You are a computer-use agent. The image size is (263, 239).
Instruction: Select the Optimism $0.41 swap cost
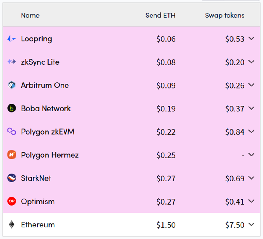pyautogui.click(x=235, y=202)
